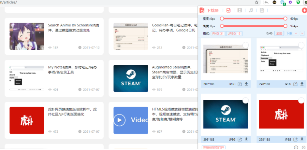The width and height of the screenshot is (307, 150).
Task: Click the Steam logo thumbnail on the webpage
Action: [x=131, y=78]
